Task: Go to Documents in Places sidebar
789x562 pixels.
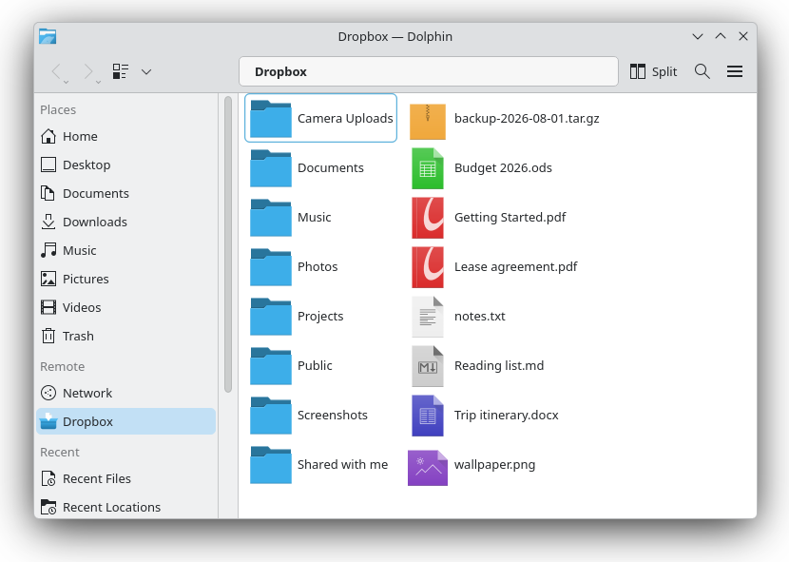Action: coord(125,193)
